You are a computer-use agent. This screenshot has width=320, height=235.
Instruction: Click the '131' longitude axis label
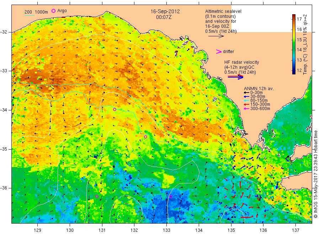[102, 230]
